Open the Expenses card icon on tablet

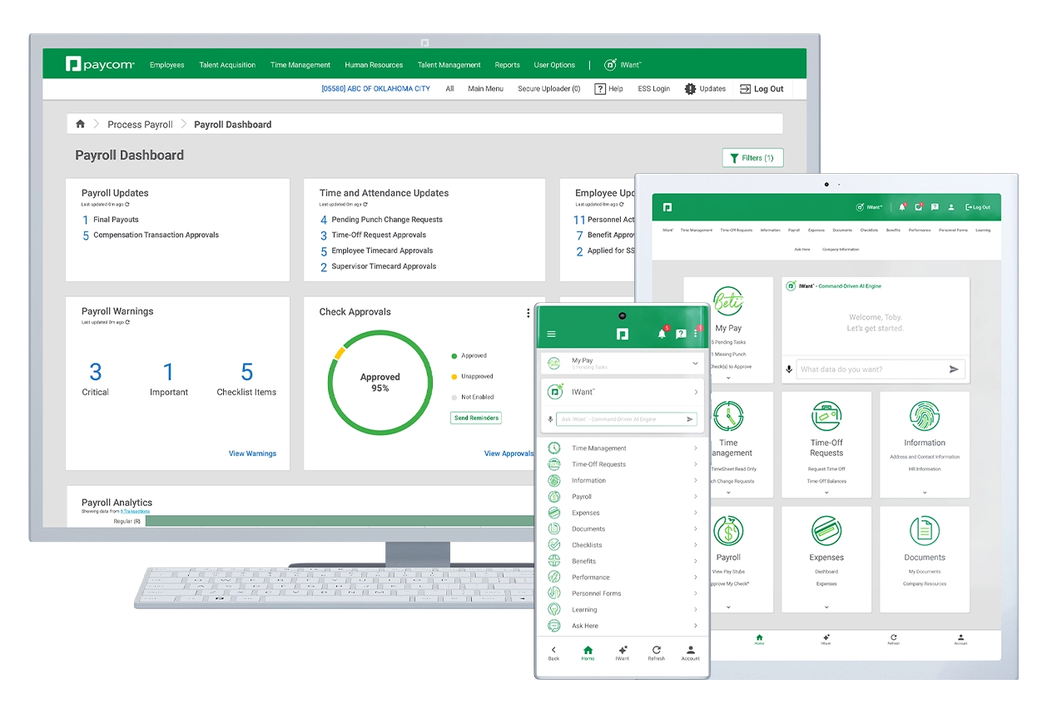pyautogui.click(x=826, y=530)
